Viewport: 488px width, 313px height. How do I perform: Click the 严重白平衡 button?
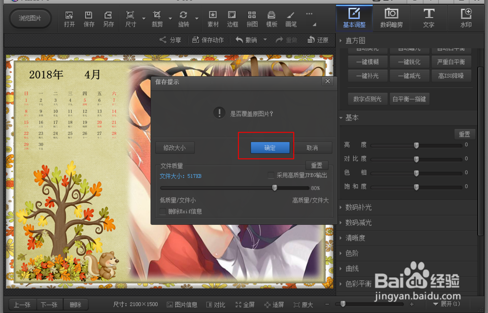(x=451, y=62)
